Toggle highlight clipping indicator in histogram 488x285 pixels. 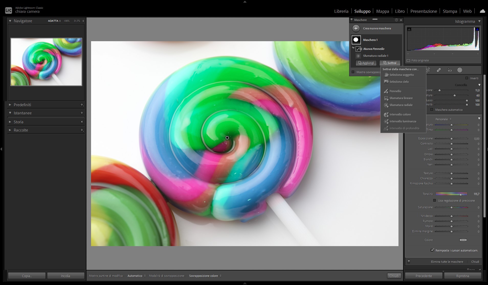(x=477, y=29)
